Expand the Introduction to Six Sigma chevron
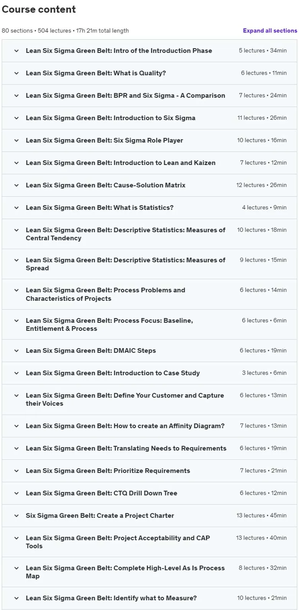The image size is (299, 610). click(x=16, y=118)
